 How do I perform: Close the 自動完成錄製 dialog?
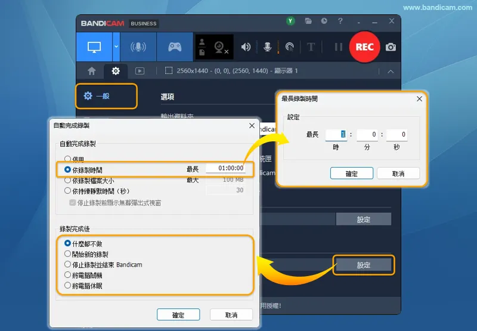252,126
